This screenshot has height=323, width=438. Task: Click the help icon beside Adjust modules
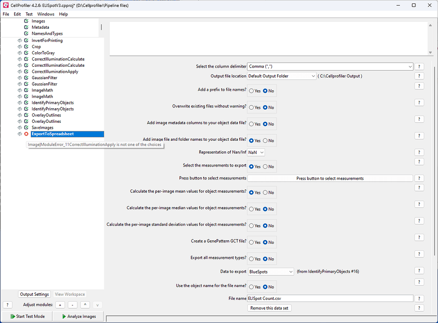point(7,305)
